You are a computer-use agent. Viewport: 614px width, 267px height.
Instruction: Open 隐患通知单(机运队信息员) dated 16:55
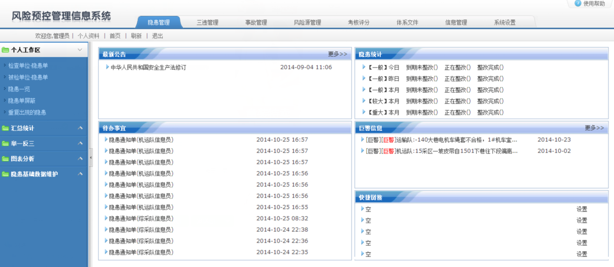(x=141, y=207)
